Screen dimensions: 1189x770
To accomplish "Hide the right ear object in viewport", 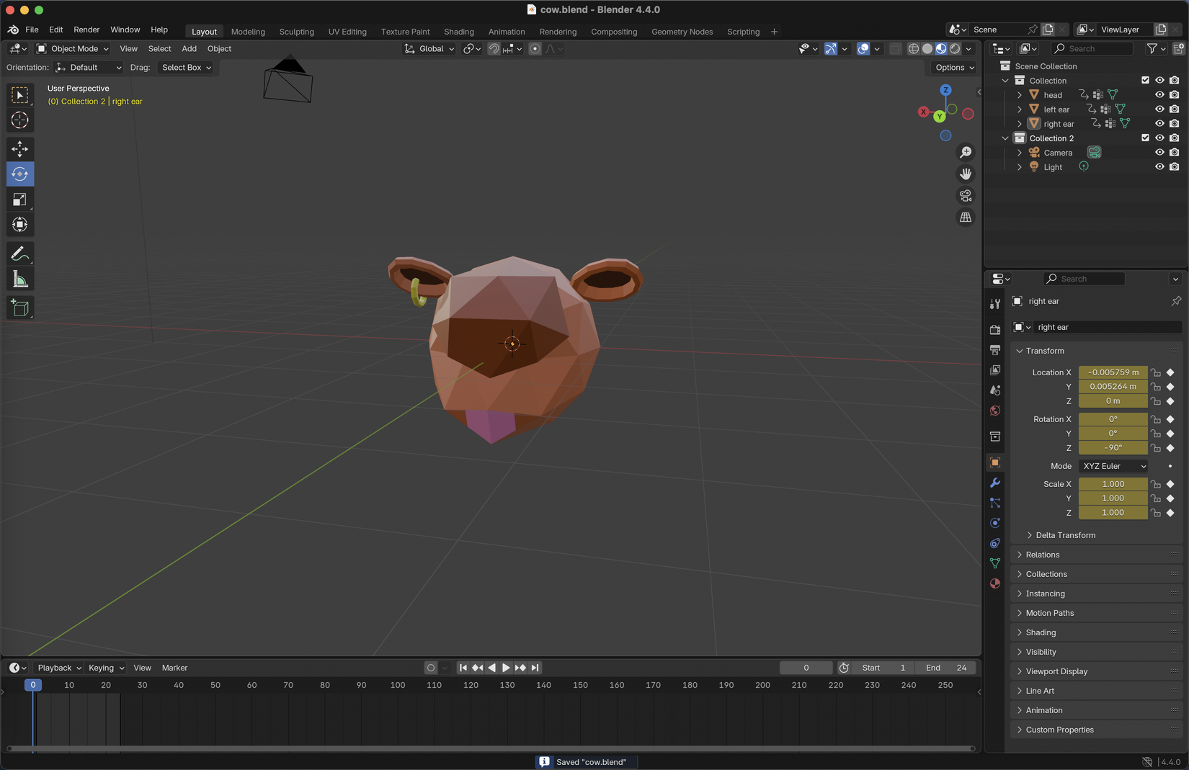I will pyautogui.click(x=1159, y=123).
